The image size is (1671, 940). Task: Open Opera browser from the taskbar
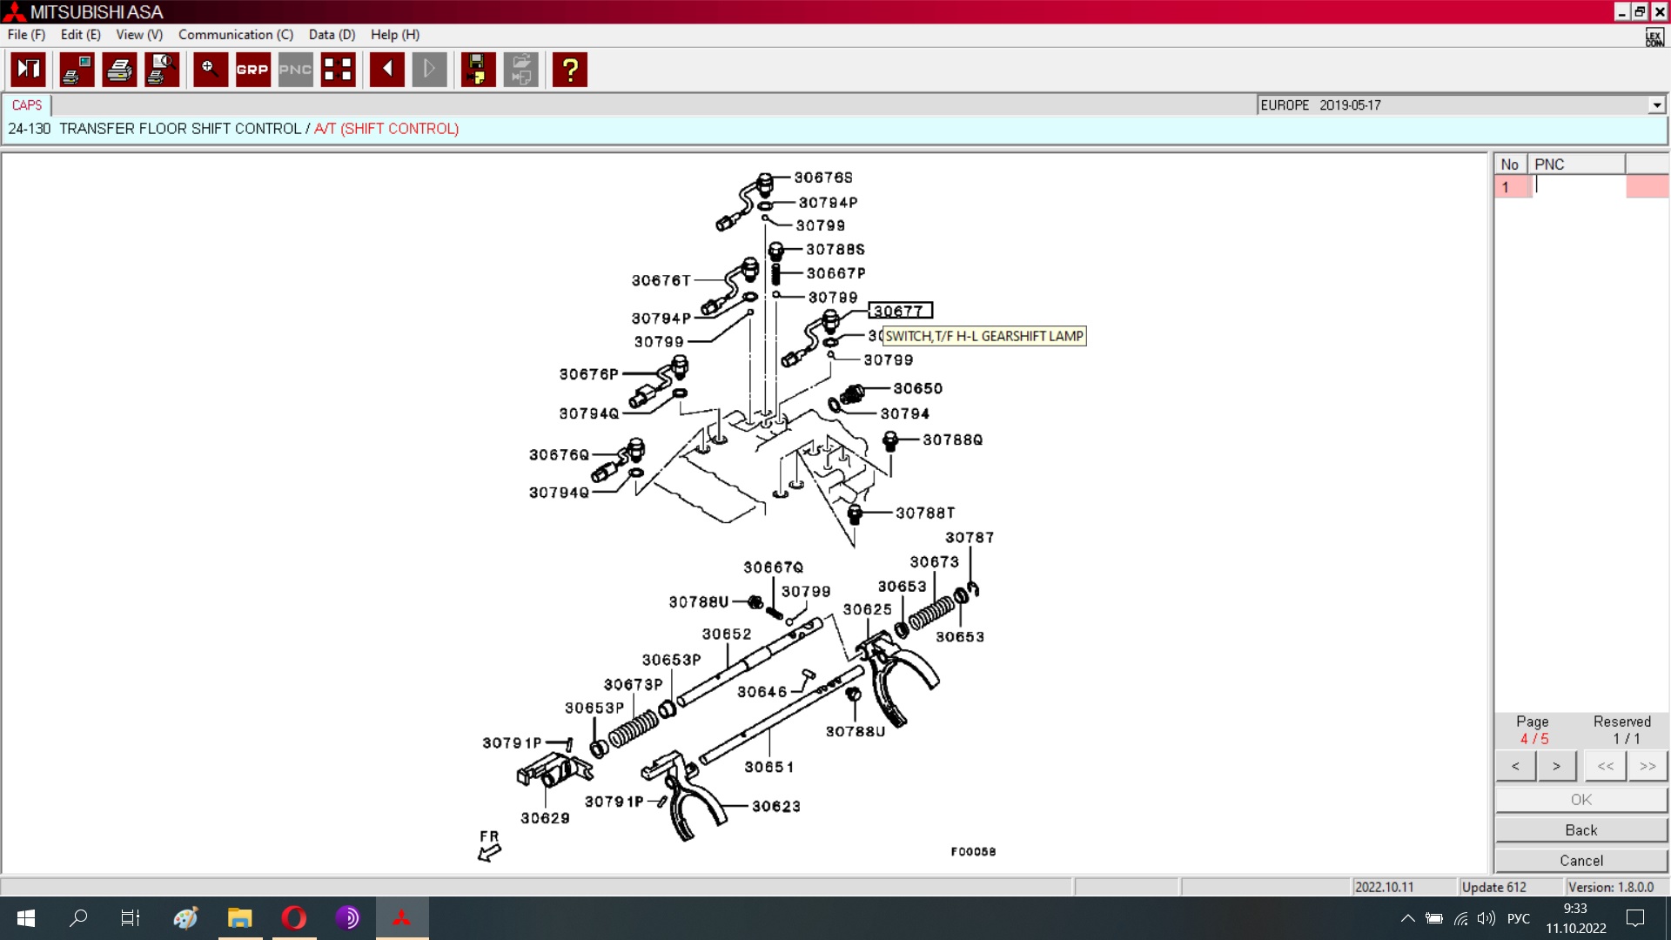click(294, 918)
